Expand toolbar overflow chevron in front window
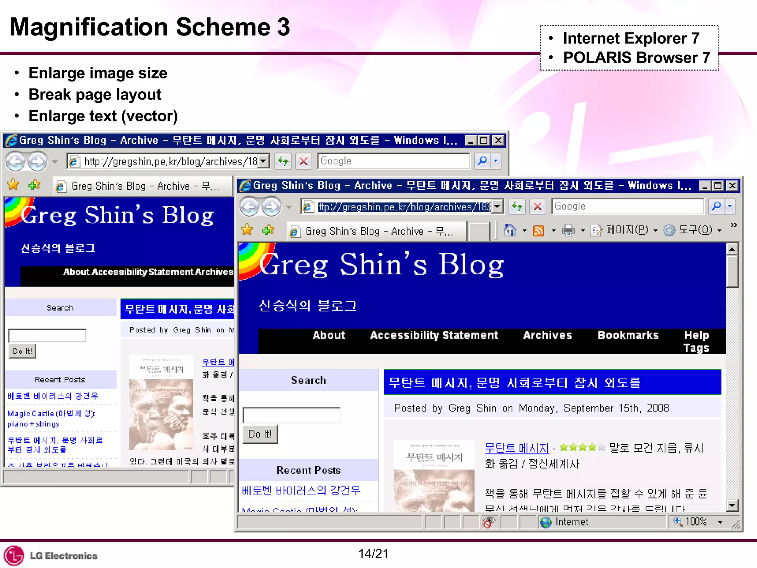This screenshot has width=757, height=568. coord(734,225)
